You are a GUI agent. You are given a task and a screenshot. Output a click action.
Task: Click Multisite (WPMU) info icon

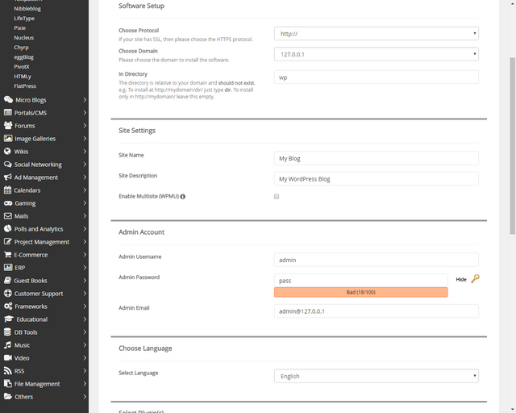point(183,197)
